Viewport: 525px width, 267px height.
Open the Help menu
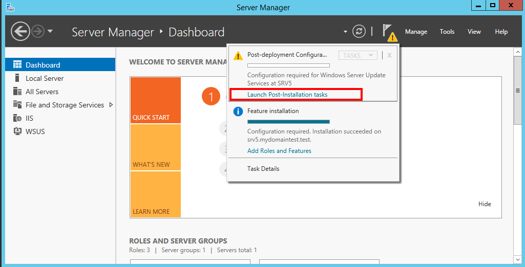(x=501, y=32)
